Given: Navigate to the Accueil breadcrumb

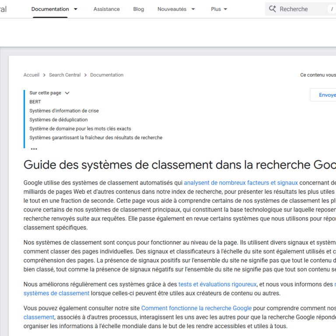Looking at the screenshot, I should (31, 75).
